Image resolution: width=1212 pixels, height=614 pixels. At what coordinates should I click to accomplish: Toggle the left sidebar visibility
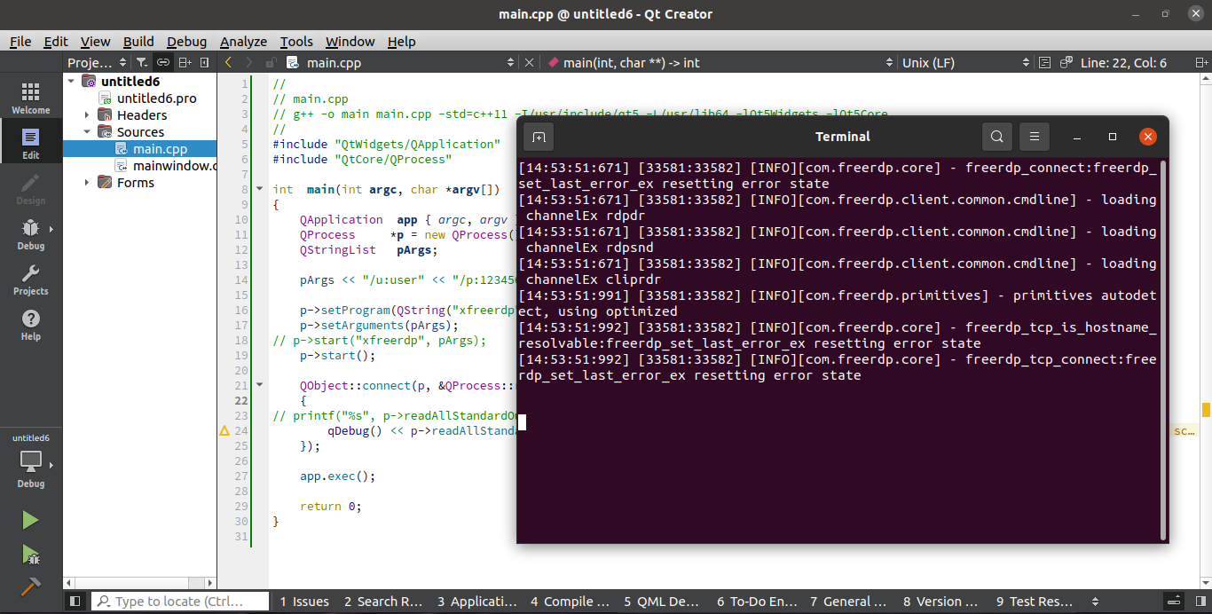tap(75, 602)
